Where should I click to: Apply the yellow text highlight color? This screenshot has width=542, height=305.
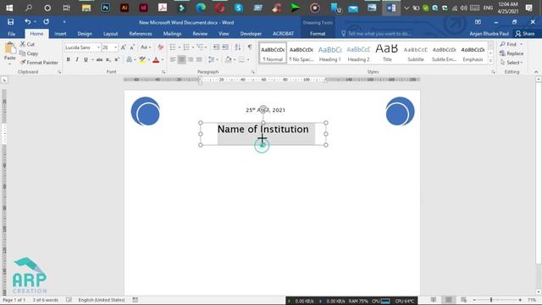pos(142,59)
